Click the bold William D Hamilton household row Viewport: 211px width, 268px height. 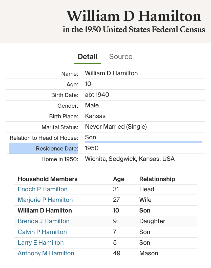(x=45, y=210)
